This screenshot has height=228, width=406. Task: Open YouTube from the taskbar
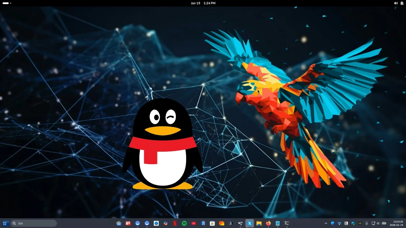193,223
